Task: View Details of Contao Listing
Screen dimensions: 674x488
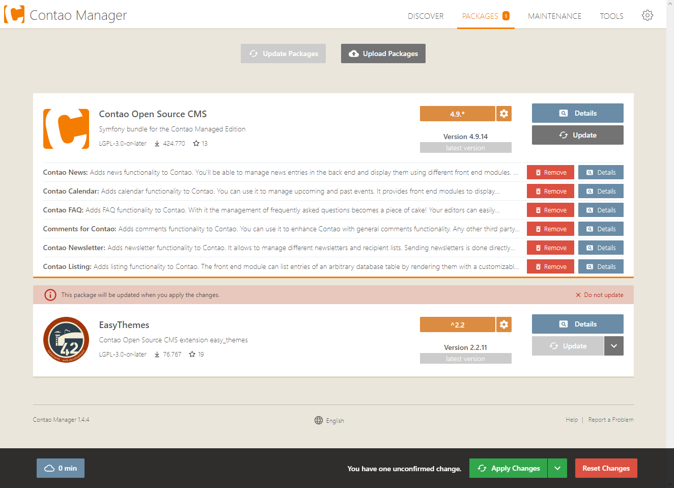Action: [x=601, y=266]
